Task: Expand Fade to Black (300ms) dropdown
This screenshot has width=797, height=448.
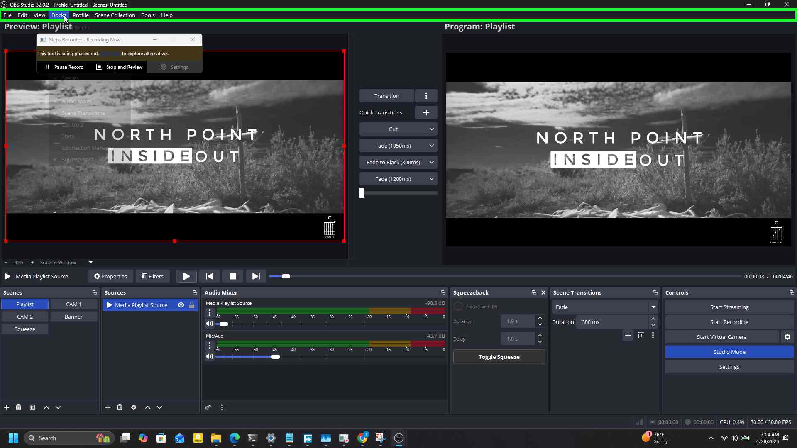Action: point(432,162)
